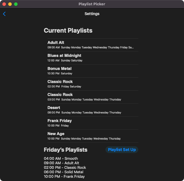184x181 pixels.
Task: Go back using the blue chevron
Action: tap(4, 14)
